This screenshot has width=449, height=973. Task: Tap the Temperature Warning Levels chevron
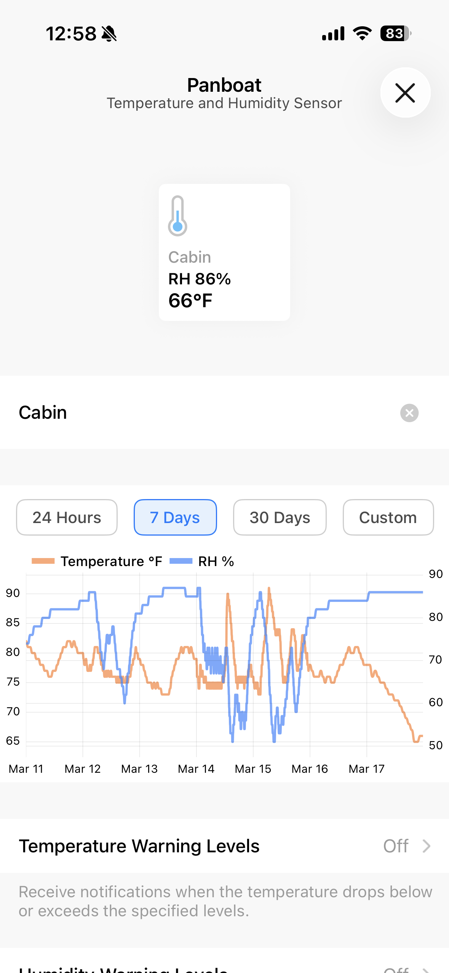[427, 846]
